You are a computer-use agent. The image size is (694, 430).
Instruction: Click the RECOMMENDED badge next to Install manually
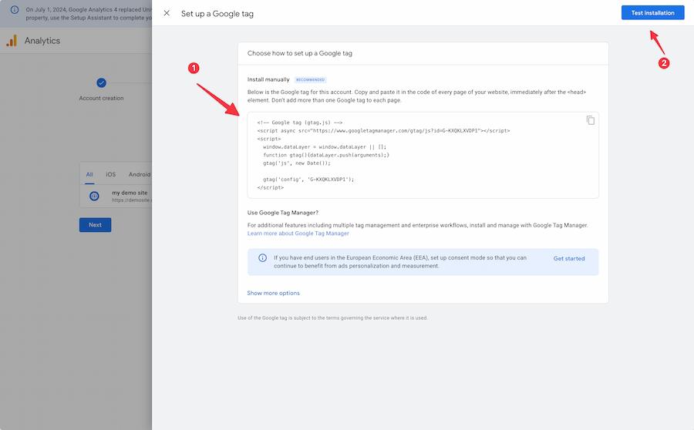coord(310,79)
